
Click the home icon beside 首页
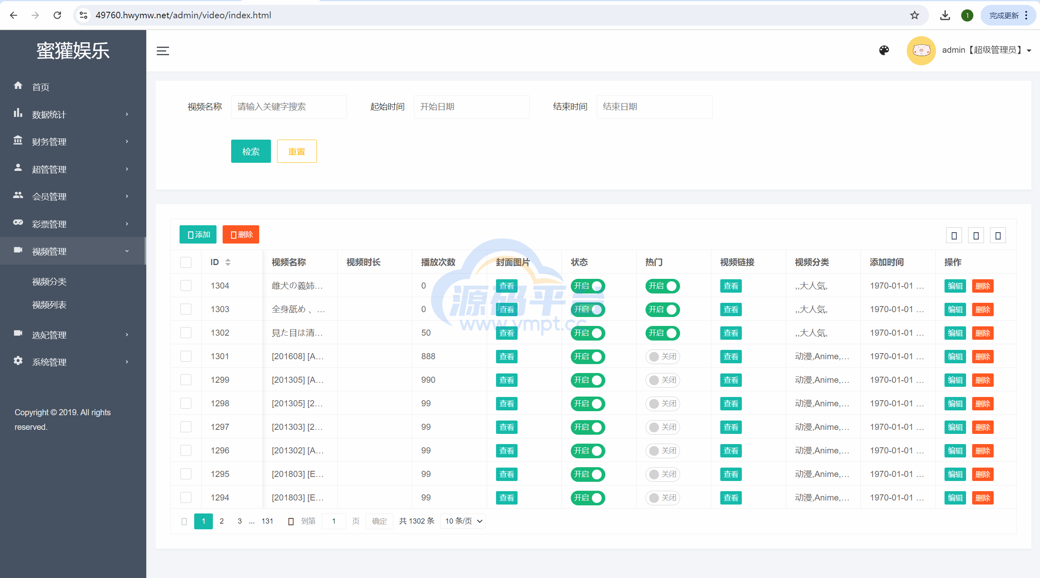tap(18, 85)
